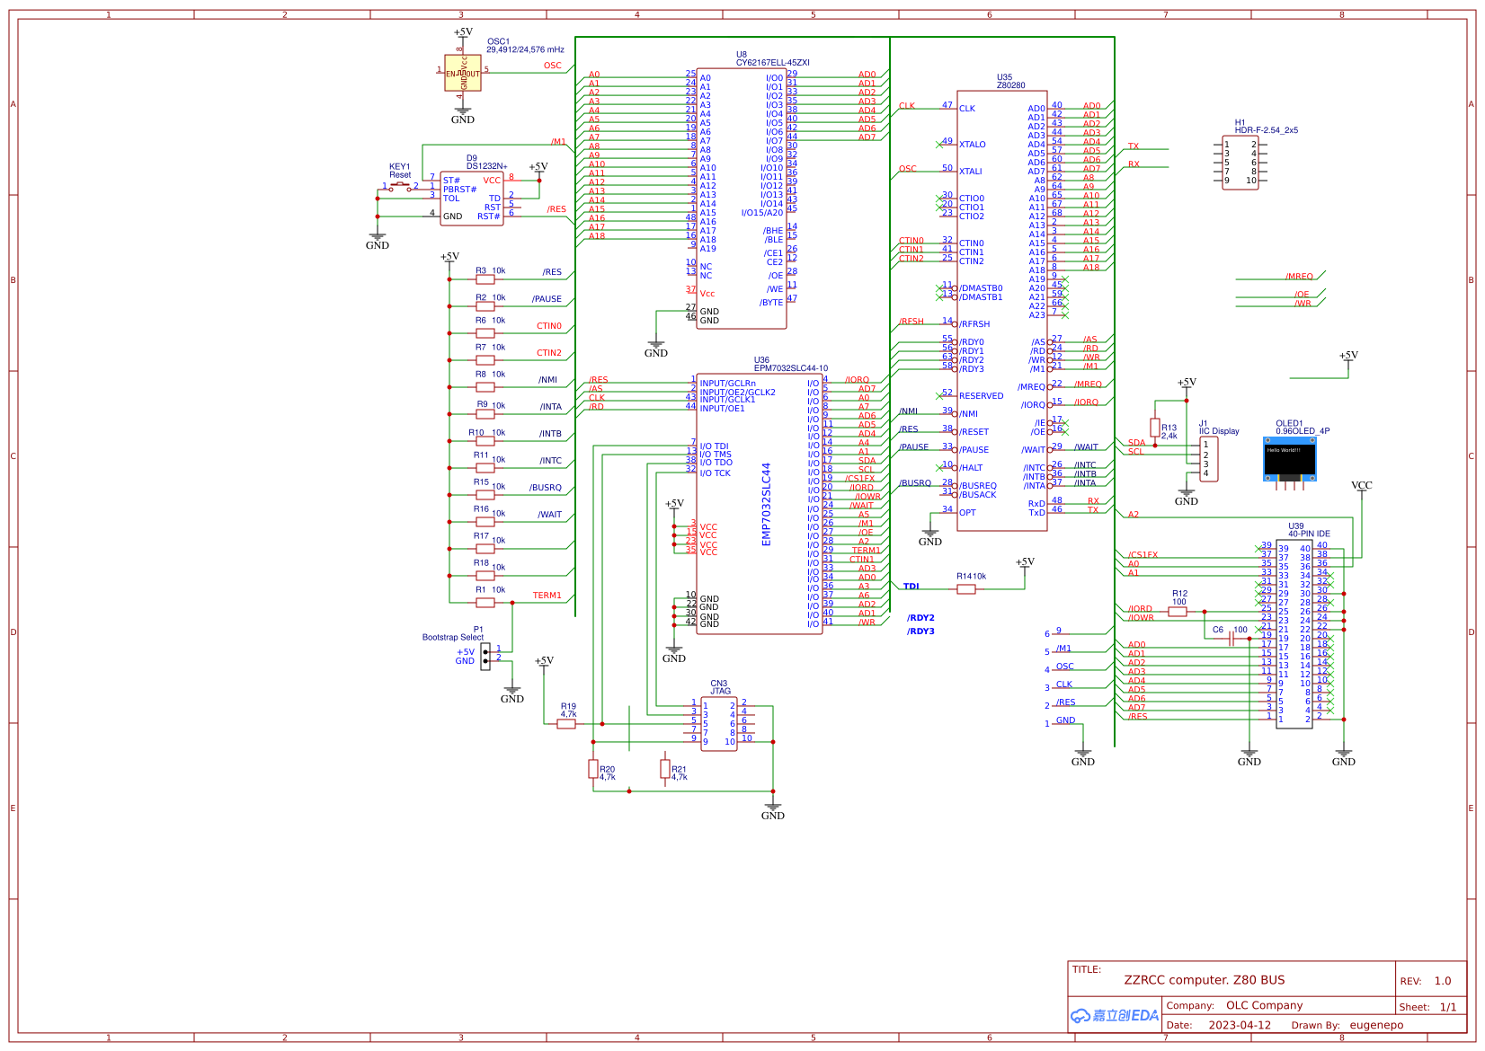This screenshot has height=1051, width=1485.
Task: Select the C6 capacitor symbol
Action: pyautogui.click(x=1231, y=639)
